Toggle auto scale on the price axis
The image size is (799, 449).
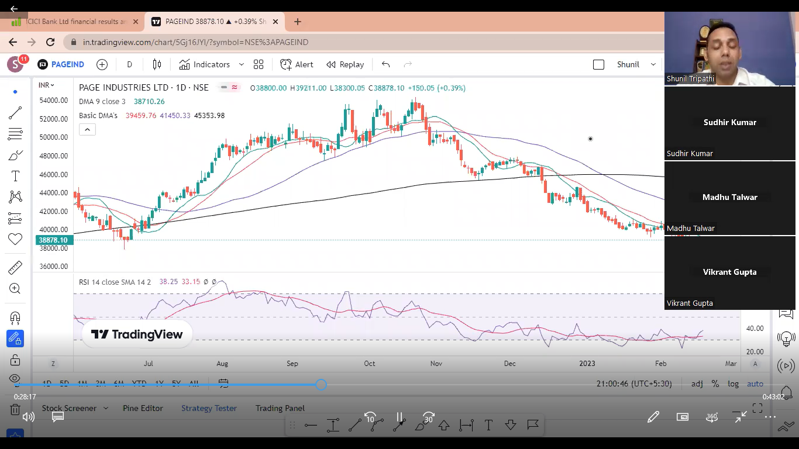[x=755, y=384]
